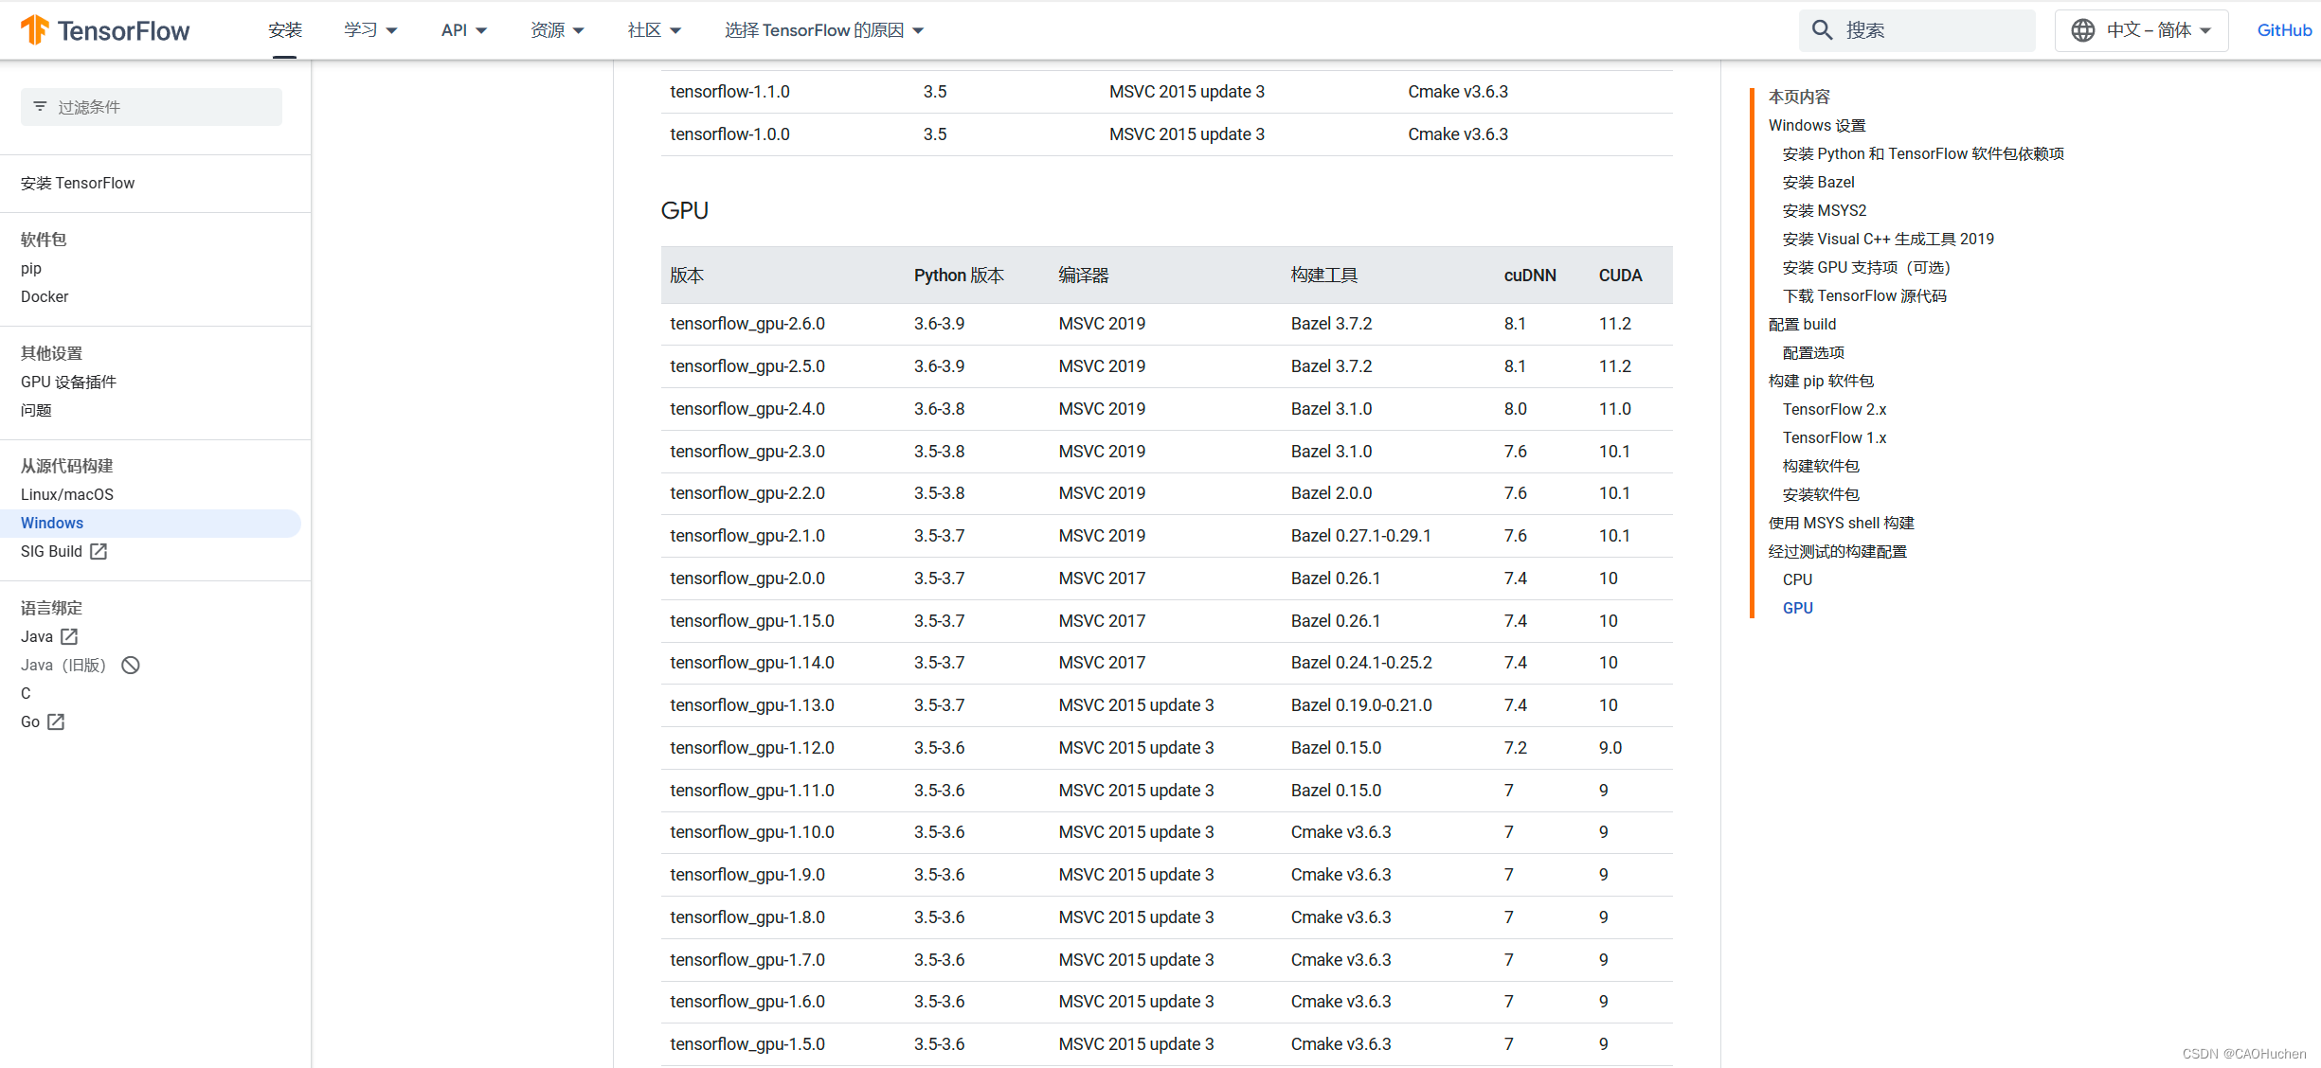Open 安装 TensorFlow in sidebar
This screenshot has height=1068, width=2321.
click(x=78, y=183)
